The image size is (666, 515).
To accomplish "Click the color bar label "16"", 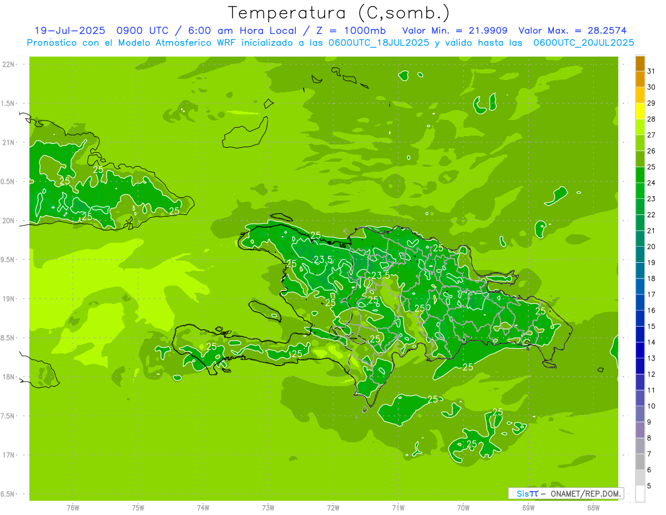I will point(652,311).
